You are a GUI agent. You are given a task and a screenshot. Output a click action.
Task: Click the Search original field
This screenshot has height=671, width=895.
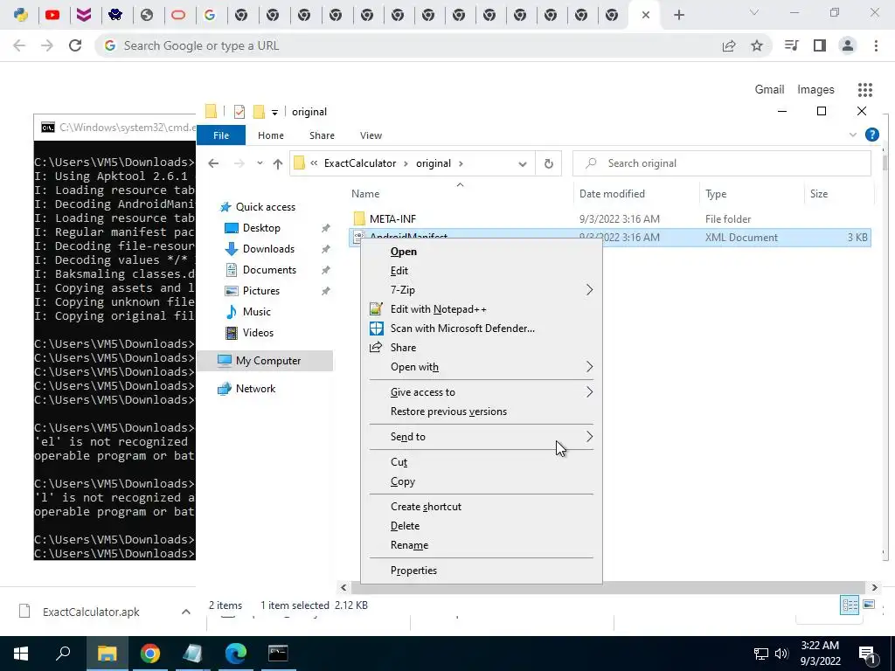pos(721,163)
